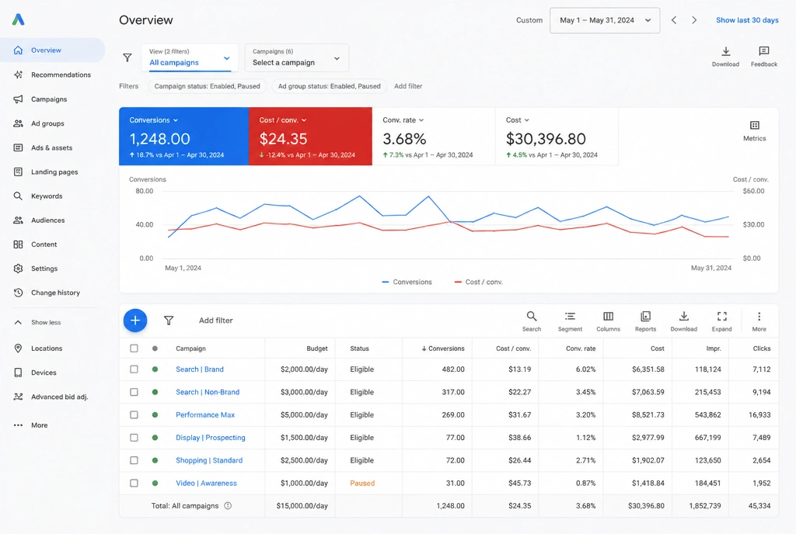Check the Video | Awareness row checkbox
The image size is (796, 534).
pos(134,483)
